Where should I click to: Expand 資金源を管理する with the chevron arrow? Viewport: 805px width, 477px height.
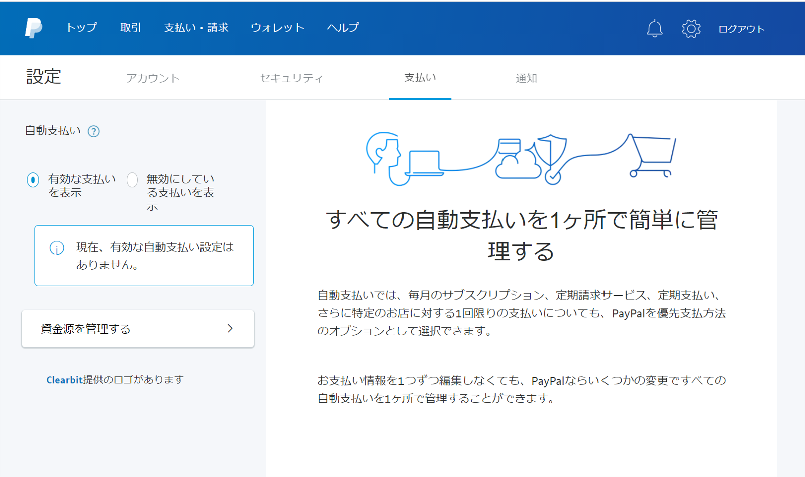pos(230,328)
